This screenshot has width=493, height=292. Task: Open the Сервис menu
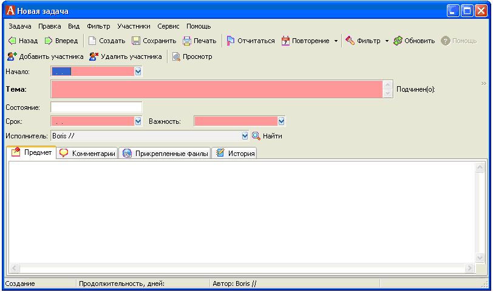pyautogui.click(x=168, y=27)
